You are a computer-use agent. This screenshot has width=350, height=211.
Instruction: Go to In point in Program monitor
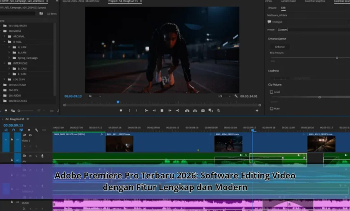click(146, 110)
